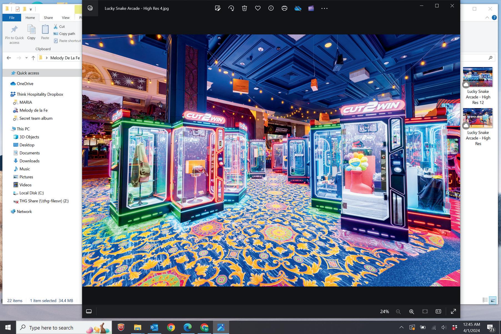Click Cut in the Clipboard group

pyautogui.click(x=59, y=27)
